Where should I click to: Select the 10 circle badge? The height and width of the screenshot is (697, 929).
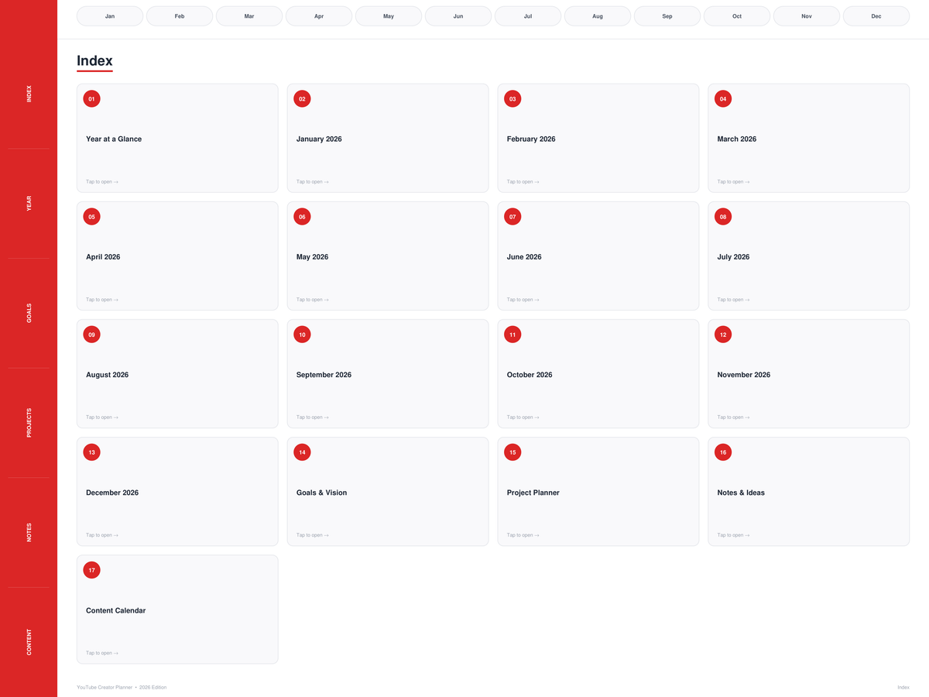pyautogui.click(x=302, y=335)
